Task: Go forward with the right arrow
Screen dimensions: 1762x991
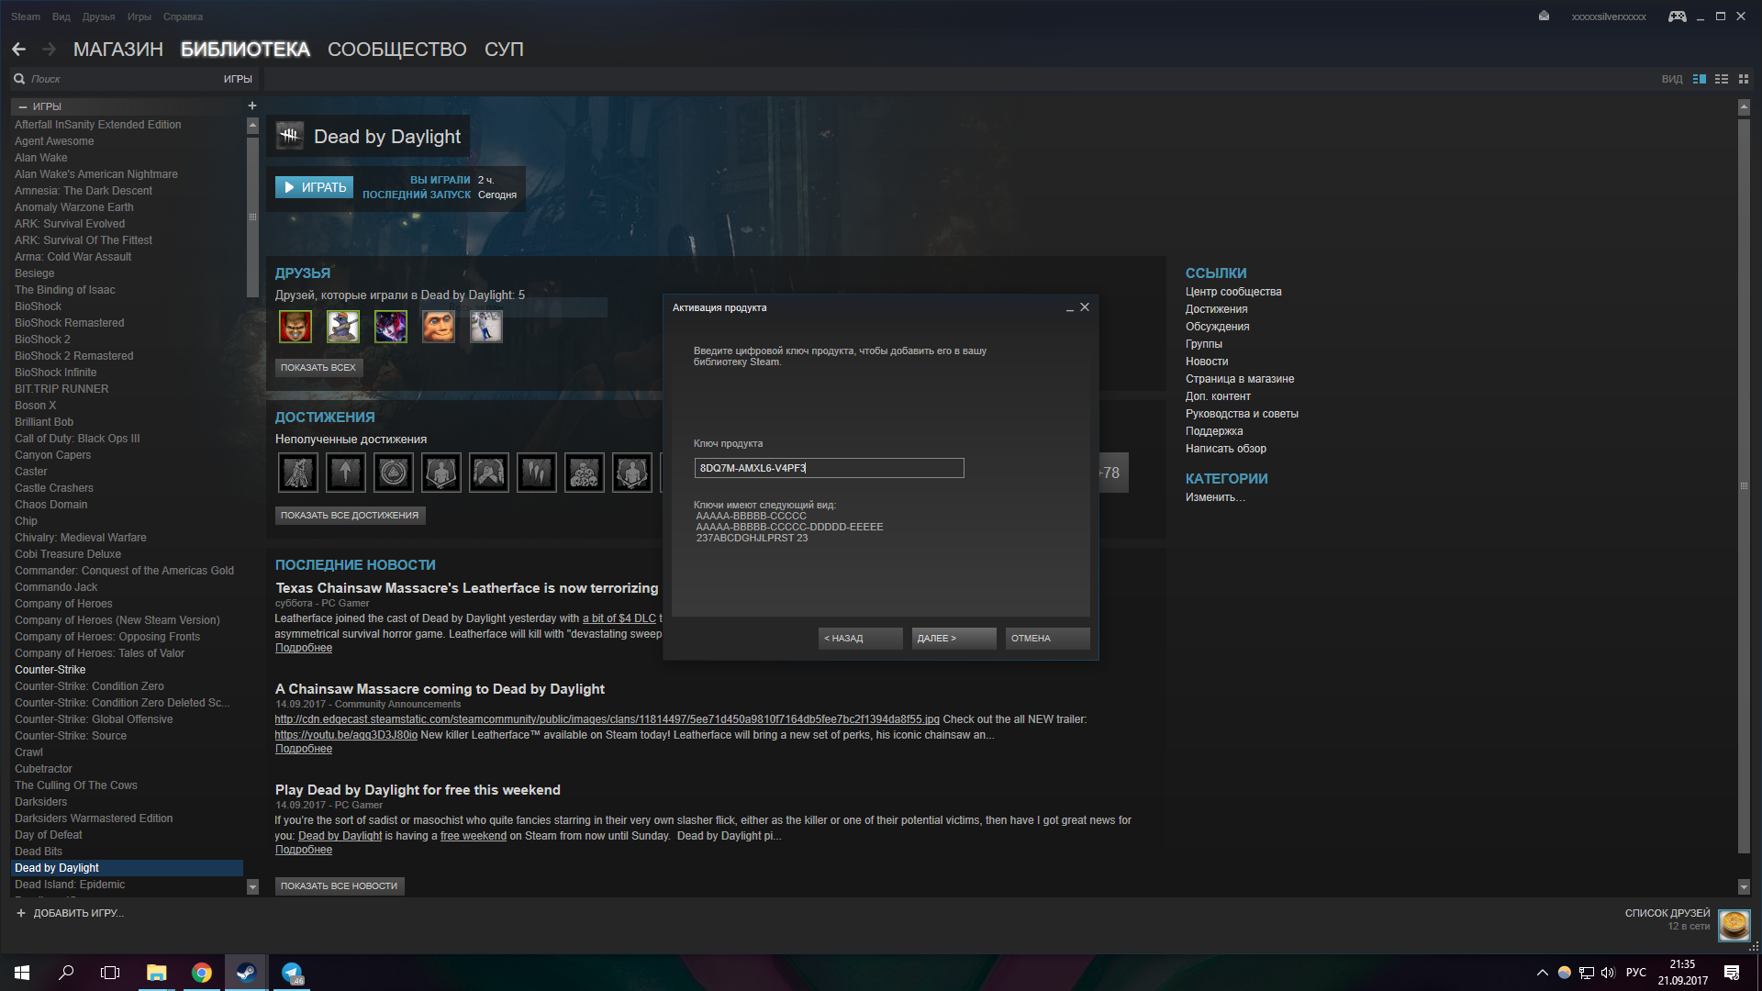Action: click(x=49, y=49)
